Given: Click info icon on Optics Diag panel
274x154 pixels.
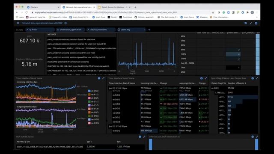Looking at the screenshot, I should (x=253, y=78).
